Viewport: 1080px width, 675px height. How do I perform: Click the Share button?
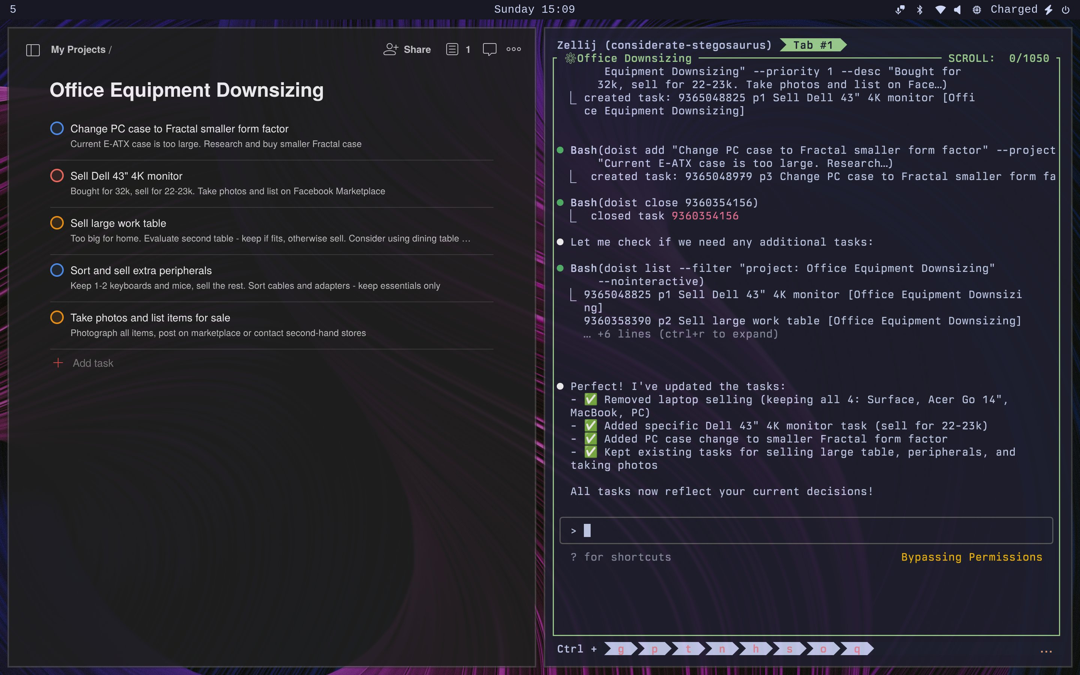(x=407, y=49)
